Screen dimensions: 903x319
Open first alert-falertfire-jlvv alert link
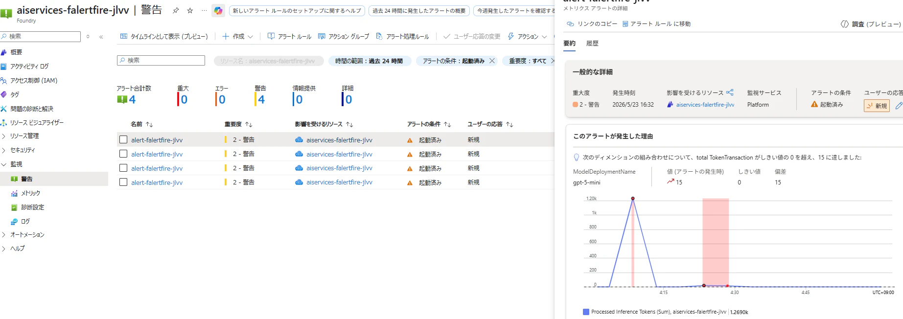(x=157, y=140)
